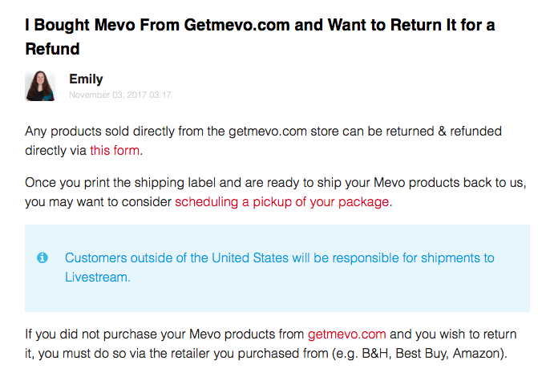Click the article title starting 'I Bought Mevo'

(x=260, y=37)
